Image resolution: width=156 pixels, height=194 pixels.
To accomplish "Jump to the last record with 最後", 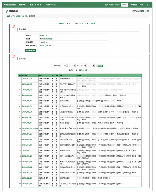I will tap(93, 23).
